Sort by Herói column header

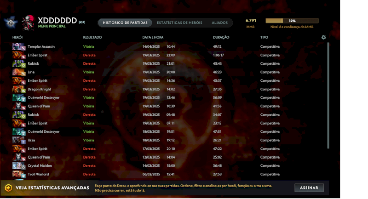17,37
